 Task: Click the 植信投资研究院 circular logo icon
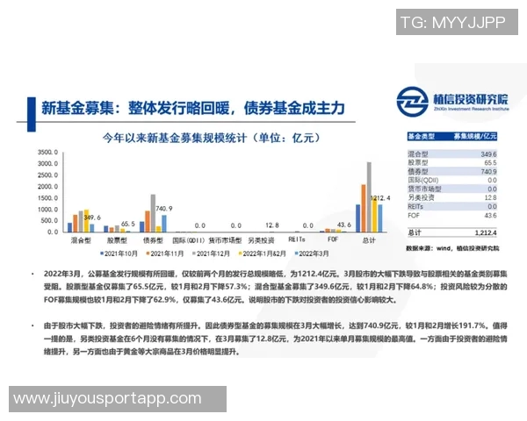[412, 102]
